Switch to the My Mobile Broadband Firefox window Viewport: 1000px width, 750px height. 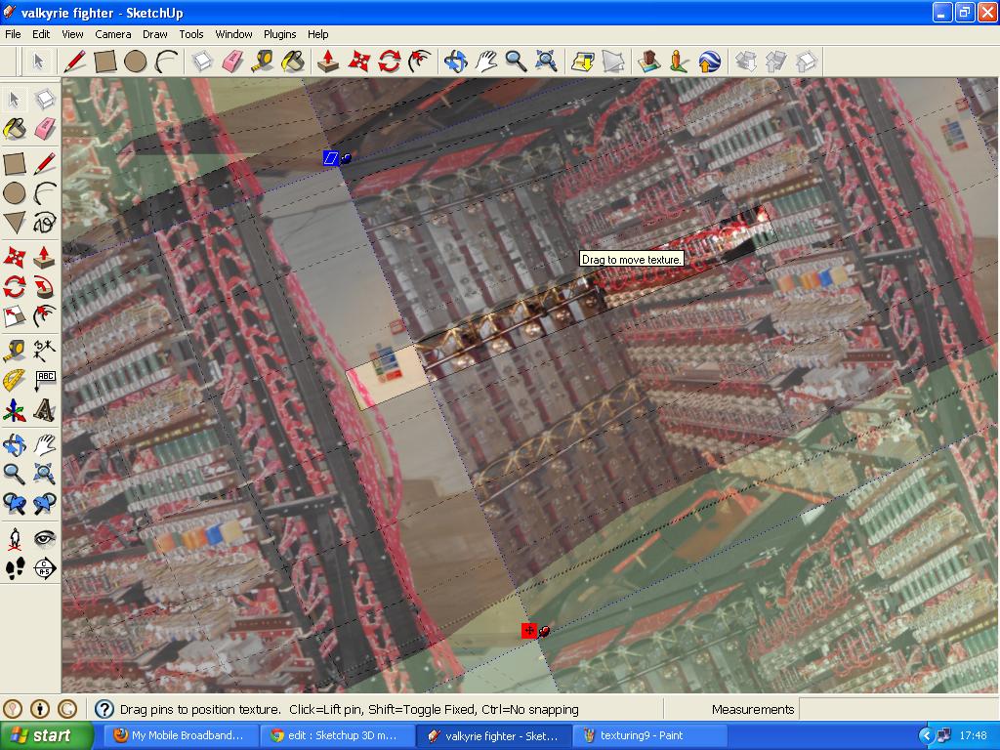pyautogui.click(x=182, y=736)
